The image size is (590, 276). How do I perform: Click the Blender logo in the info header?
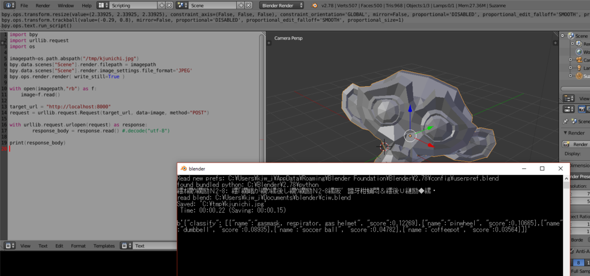314,6
